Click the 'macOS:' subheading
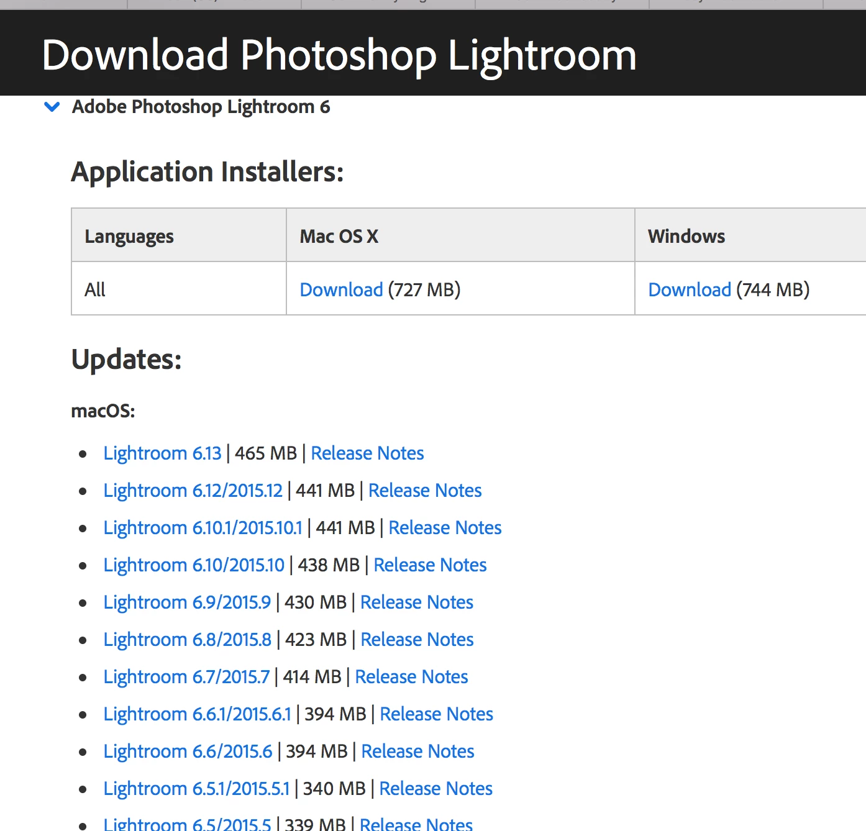Viewport: 866px width, 831px height. [x=103, y=411]
